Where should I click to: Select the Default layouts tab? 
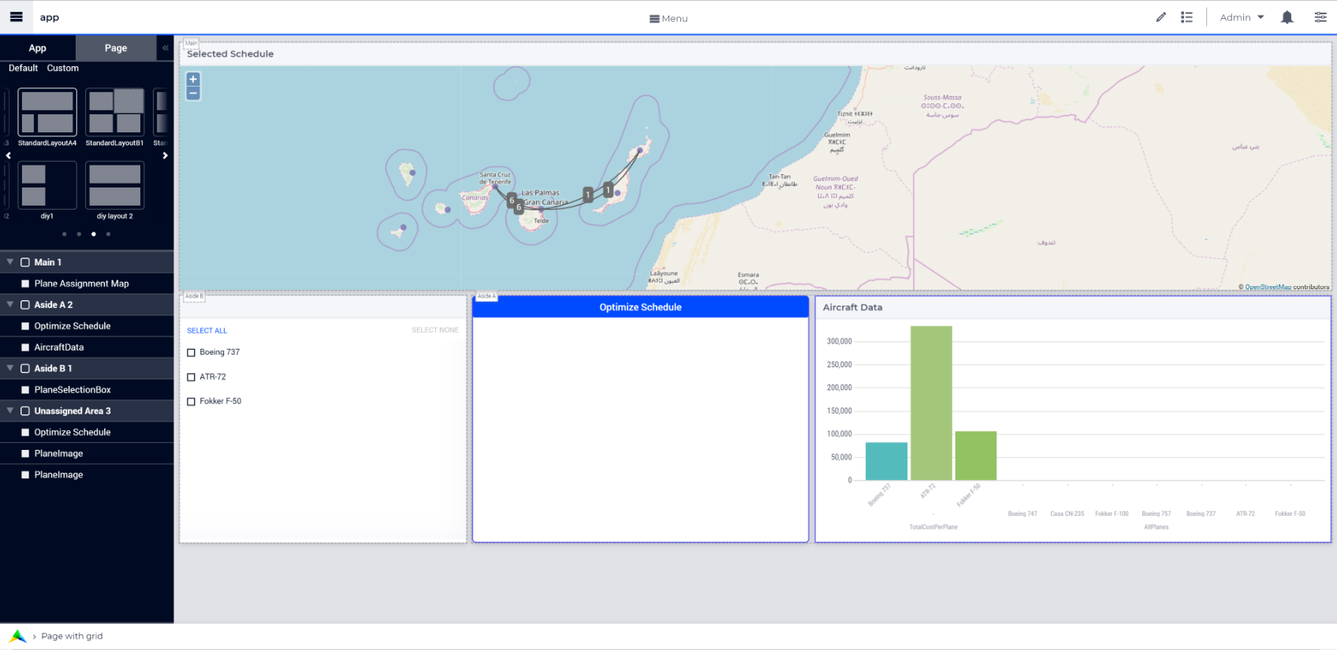[x=23, y=69]
